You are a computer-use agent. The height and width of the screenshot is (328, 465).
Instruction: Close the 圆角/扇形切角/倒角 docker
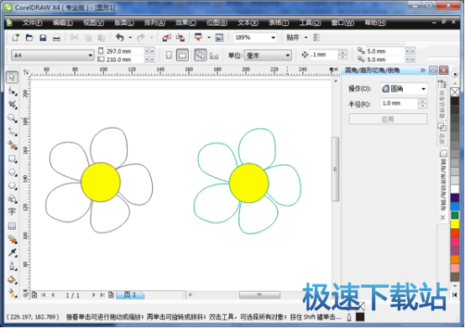[444, 70]
